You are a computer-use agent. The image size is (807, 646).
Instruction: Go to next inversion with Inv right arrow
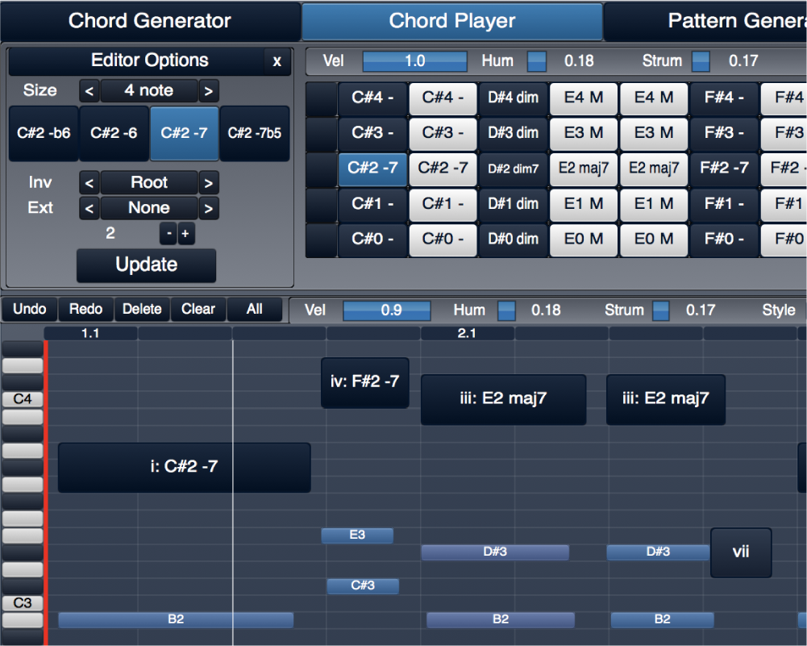(x=209, y=183)
